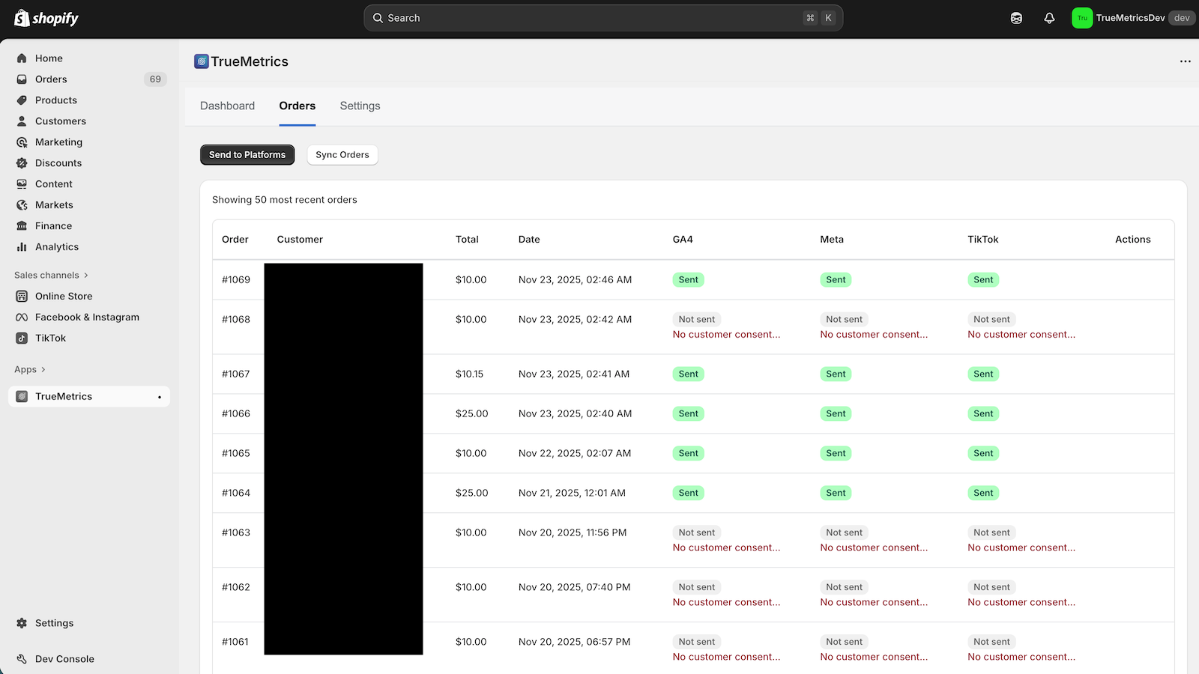Open Discounts from the sidebar

pos(58,163)
